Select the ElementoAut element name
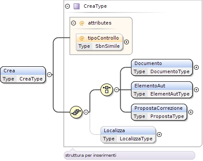Viewport: 203px width, 161px height. click(150, 86)
